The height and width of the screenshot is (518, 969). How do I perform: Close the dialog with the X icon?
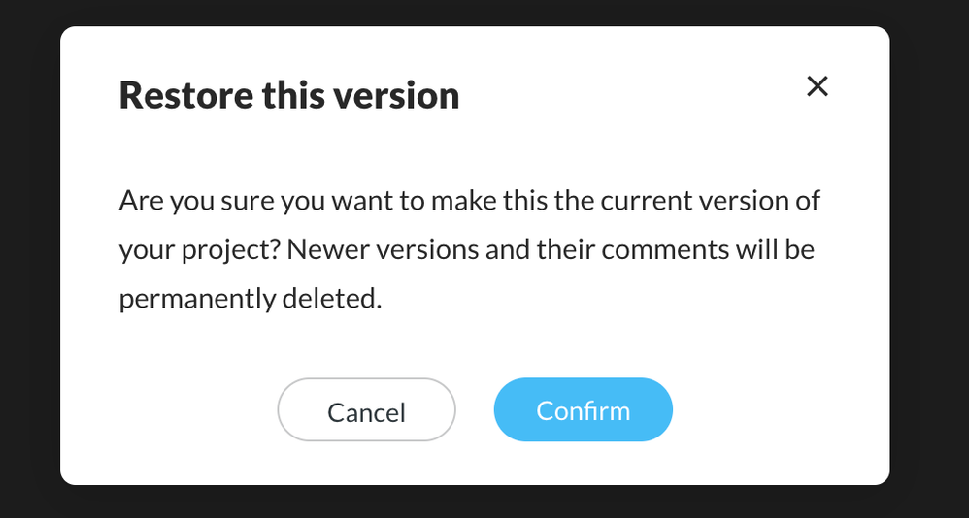(x=818, y=86)
